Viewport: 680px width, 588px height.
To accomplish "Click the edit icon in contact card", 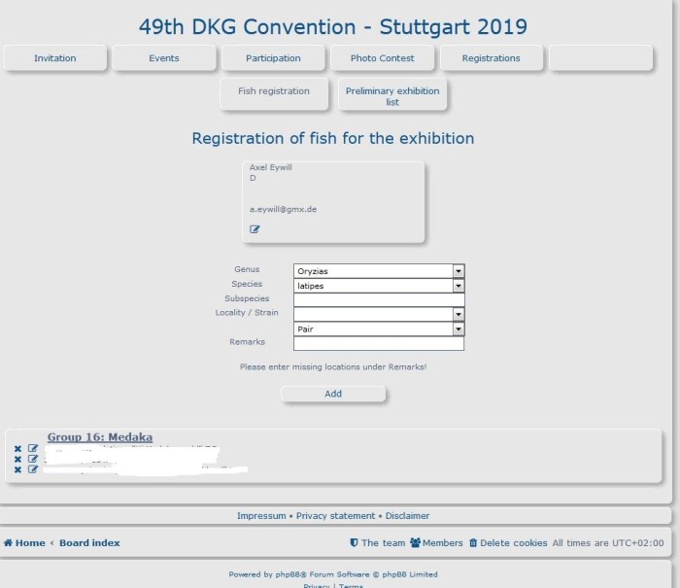I will click(x=255, y=229).
